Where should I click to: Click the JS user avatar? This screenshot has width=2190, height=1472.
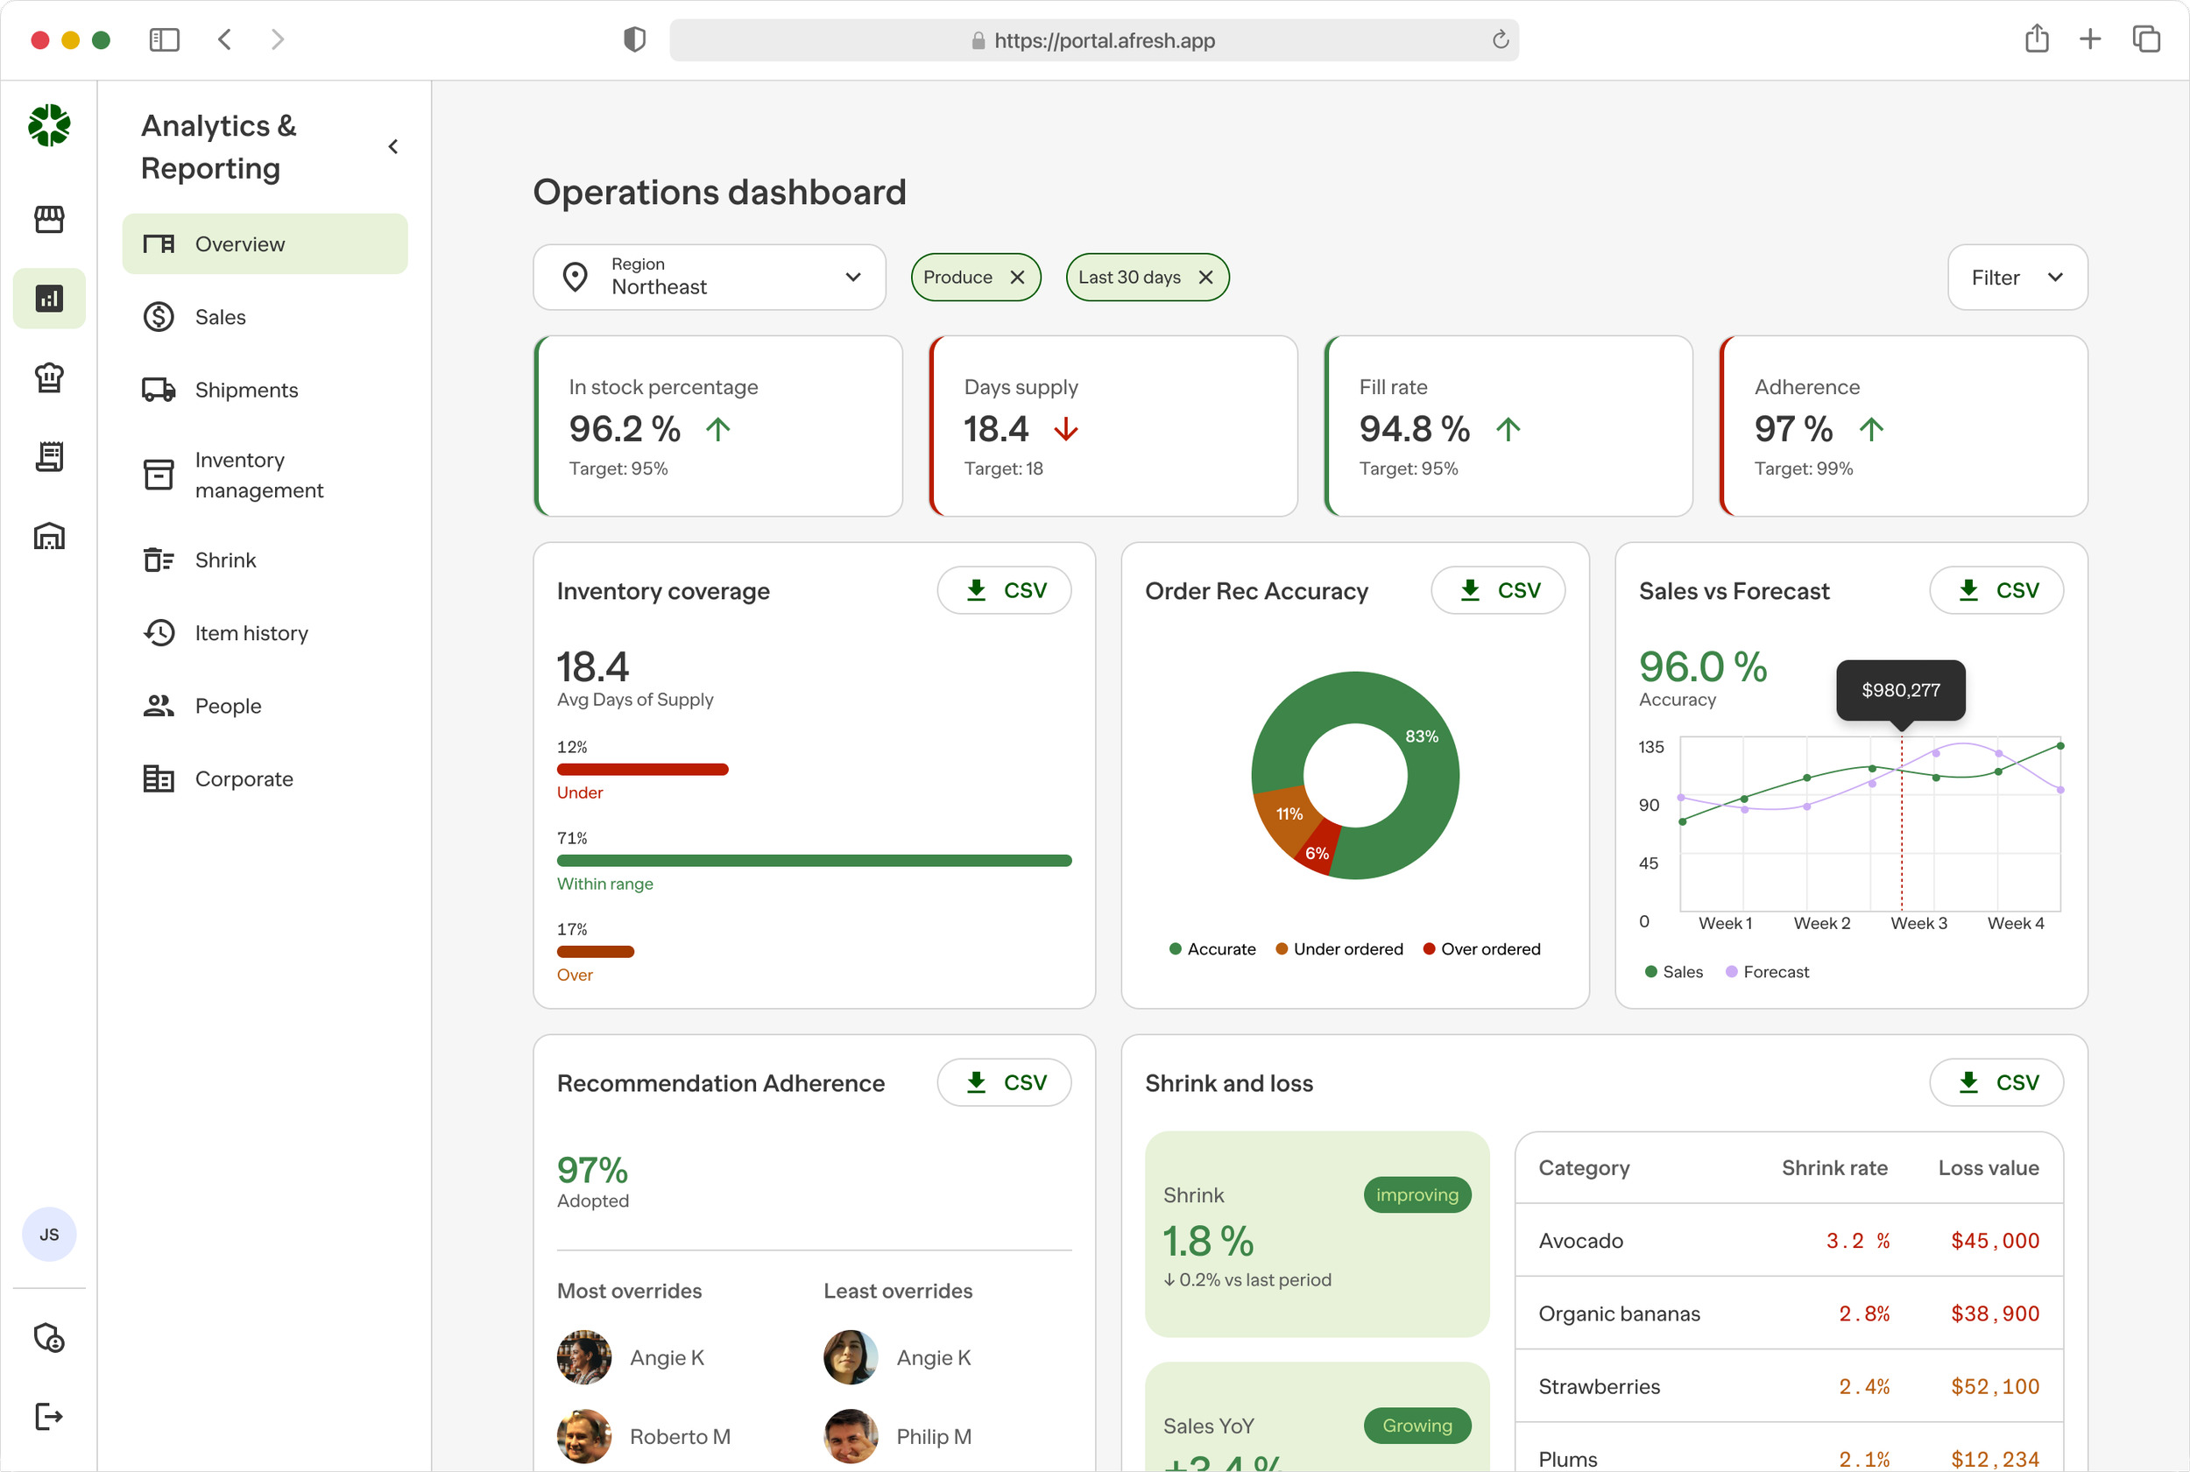[x=49, y=1235]
